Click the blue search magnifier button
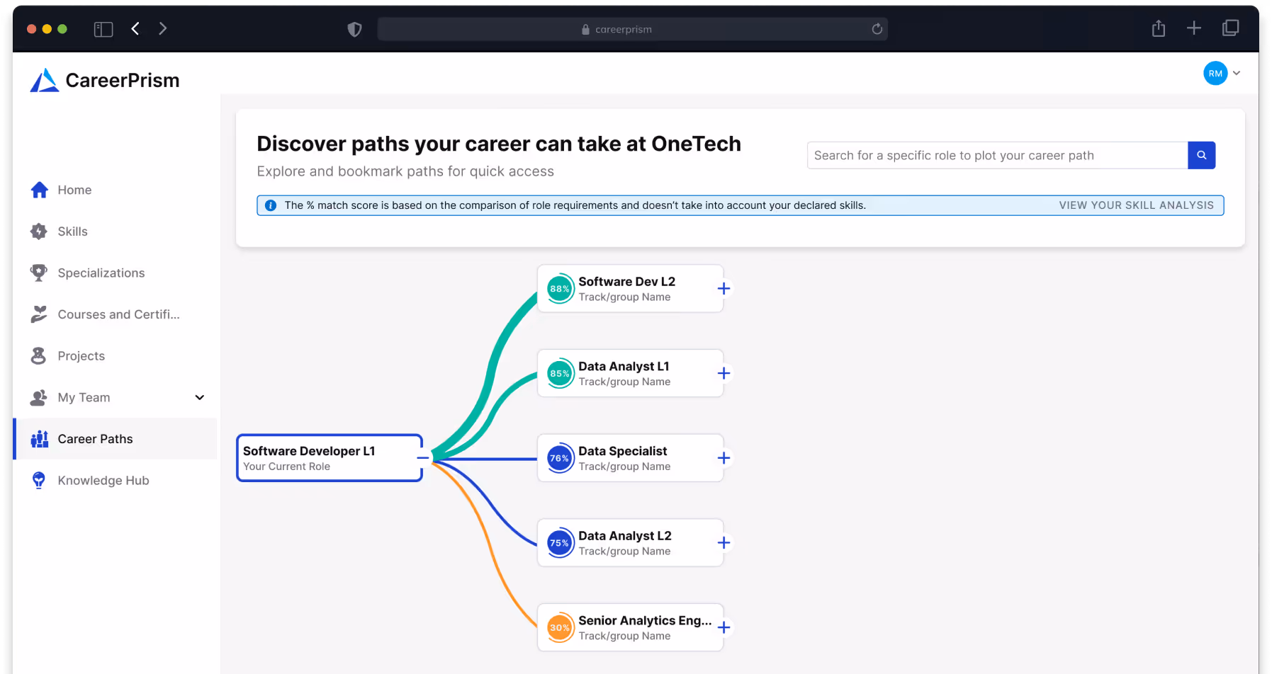 [x=1202, y=155]
